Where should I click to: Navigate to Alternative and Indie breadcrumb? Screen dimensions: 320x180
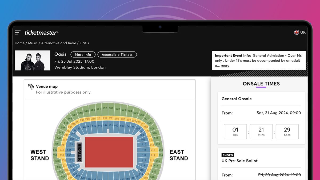click(59, 43)
